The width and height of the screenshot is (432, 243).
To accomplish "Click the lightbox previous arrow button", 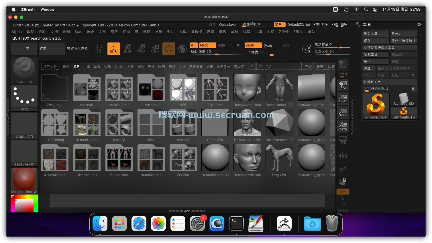I will [x=252, y=66].
